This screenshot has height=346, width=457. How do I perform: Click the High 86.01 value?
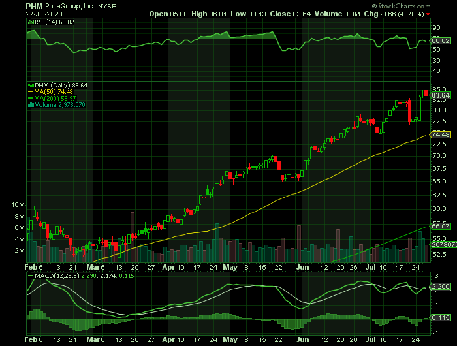tap(209, 14)
